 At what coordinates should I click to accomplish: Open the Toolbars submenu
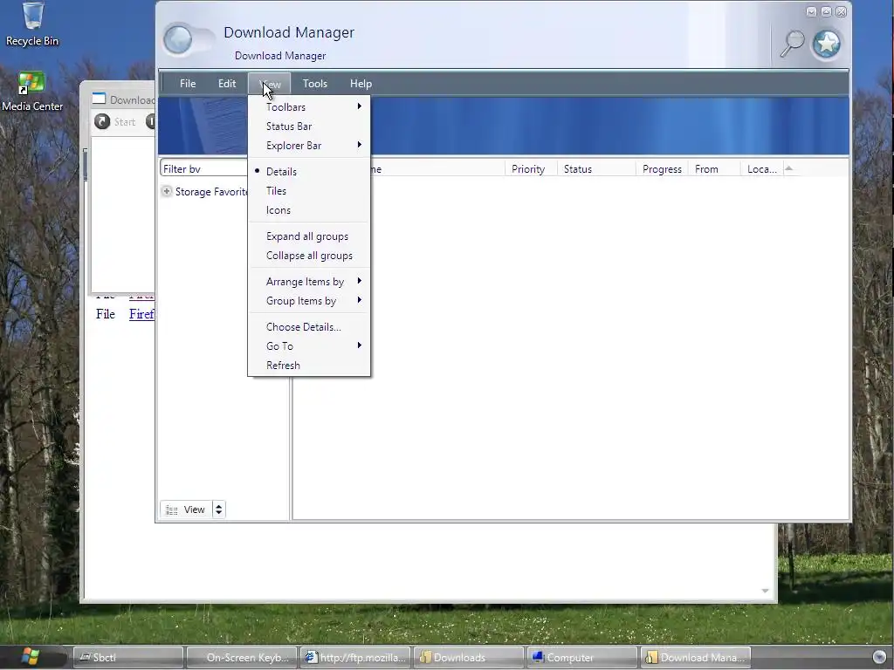(x=309, y=107)
